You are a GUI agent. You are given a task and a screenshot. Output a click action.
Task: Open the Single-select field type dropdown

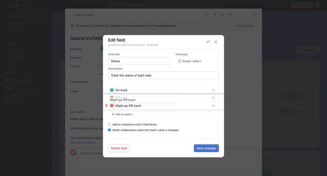click(189, 61)
